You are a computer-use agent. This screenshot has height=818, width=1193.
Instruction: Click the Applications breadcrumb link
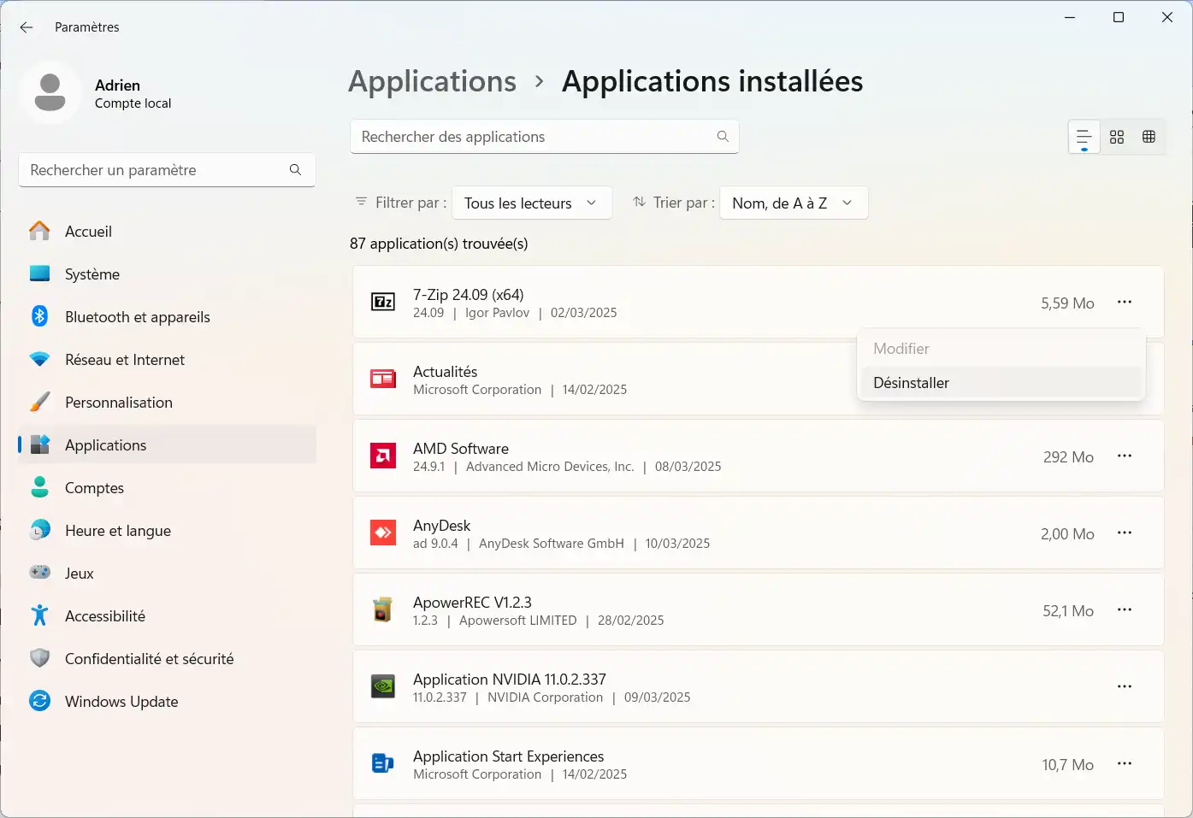(x=433, y=81)
